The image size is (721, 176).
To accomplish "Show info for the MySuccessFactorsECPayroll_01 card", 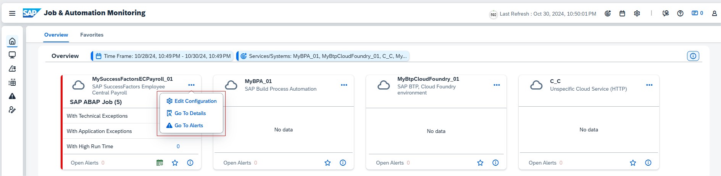I will 190,163.
